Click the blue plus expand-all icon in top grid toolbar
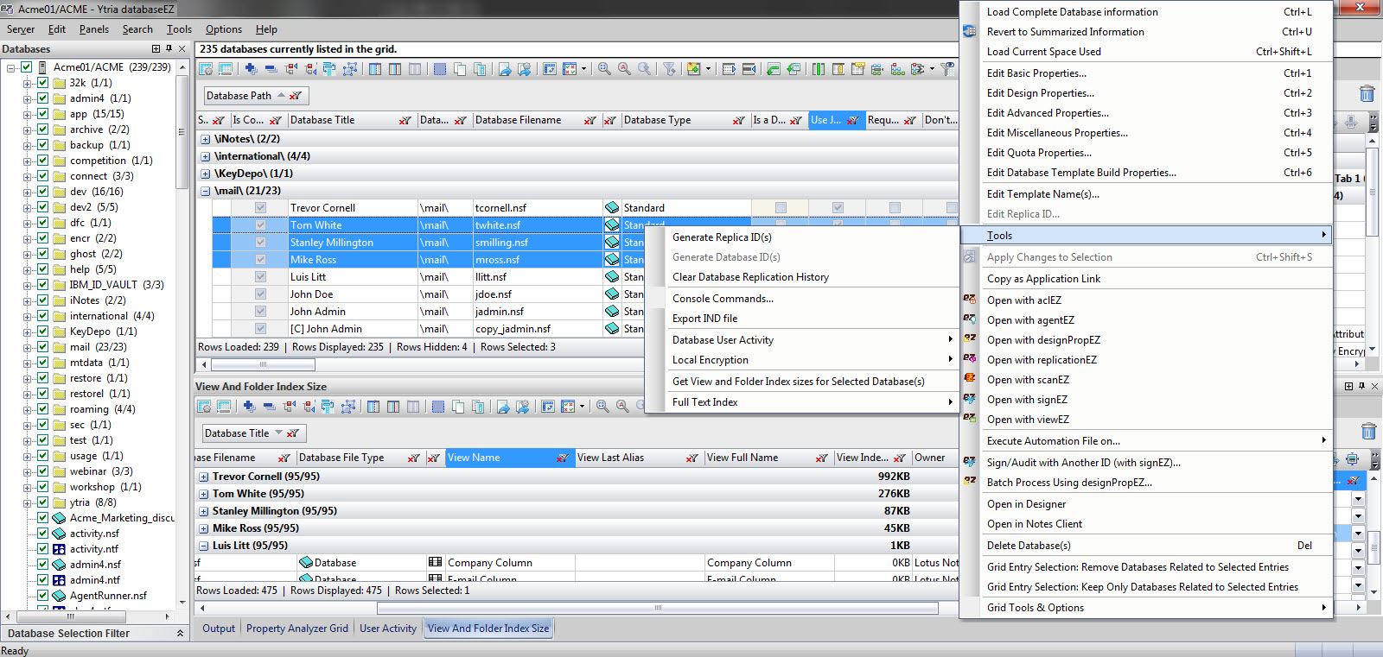This screenshot has height=657, width=1383. [x=251, y=69]
